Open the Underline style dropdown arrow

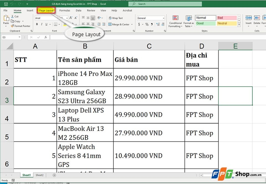click(x=50, y=25)
